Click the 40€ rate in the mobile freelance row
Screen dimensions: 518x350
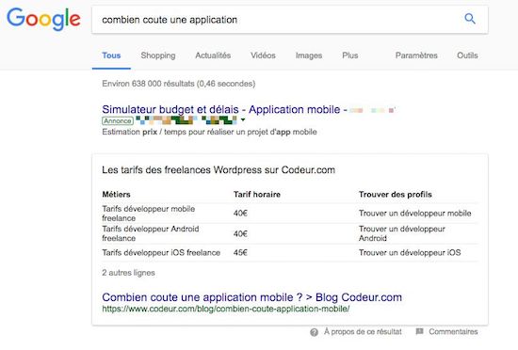(240, 214)
